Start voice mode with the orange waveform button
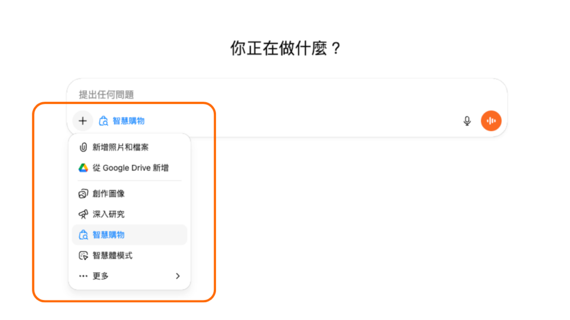The height and width of the screenshot is (320, 570). point(491,121)
